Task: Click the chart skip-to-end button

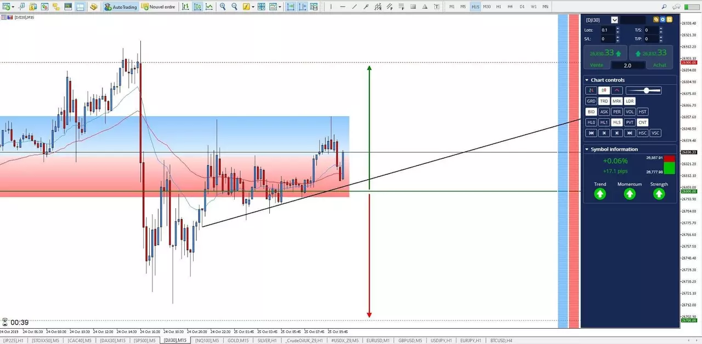Action: click(630, 133)
